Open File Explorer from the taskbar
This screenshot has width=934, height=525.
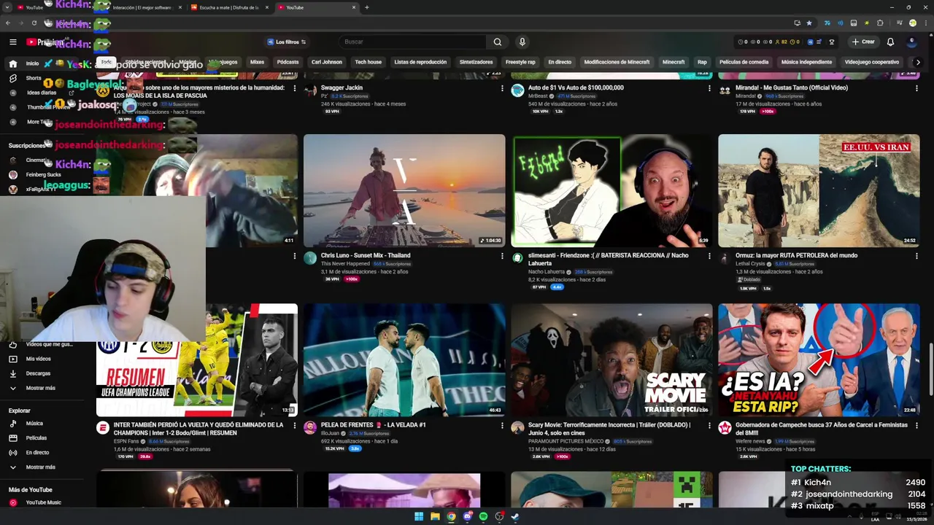click(435, 516)
